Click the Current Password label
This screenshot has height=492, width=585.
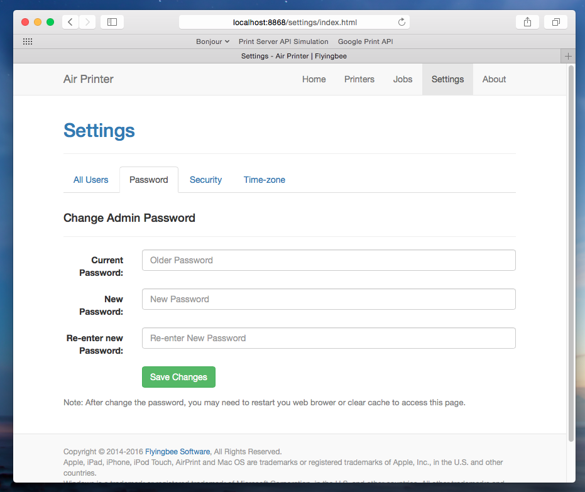pyautogui.click(x=101, y=266)
